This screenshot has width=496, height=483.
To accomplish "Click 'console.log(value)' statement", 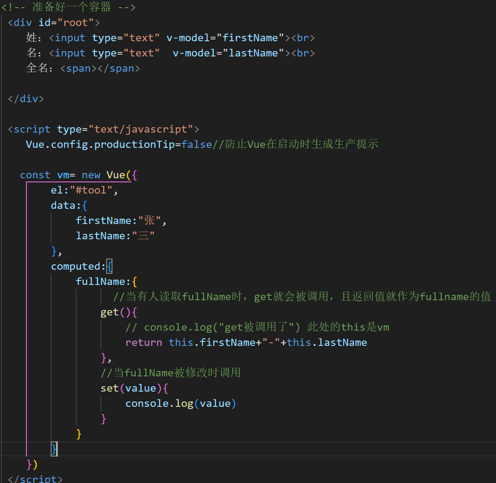I will pyautogui.click(x=181, y=404).
